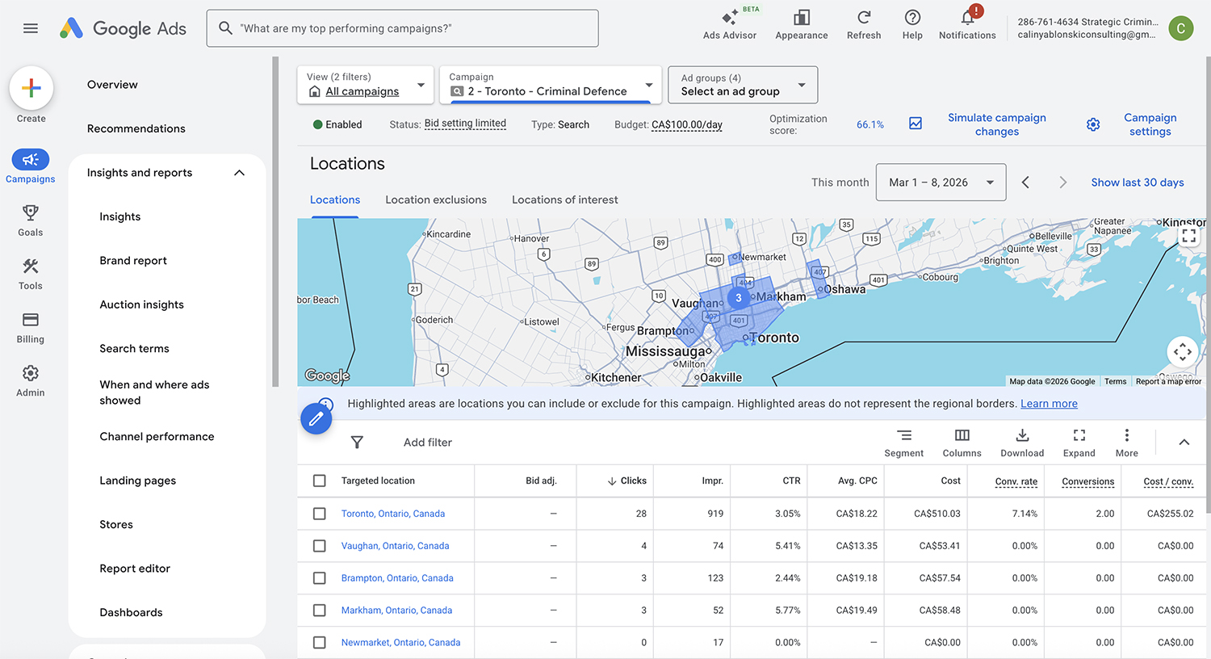This screenshot has height=659, width=1211.
Task: Click the blue pencil edit button
Action: coord(316,418)
